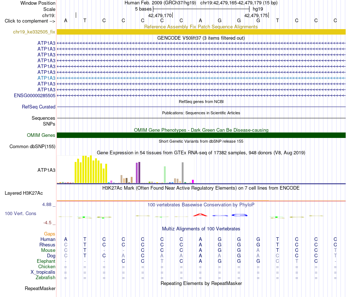The image size is (346, 297).
Task: Open the Layered H3K27Ac track label
Action: (x=24, y=193)
